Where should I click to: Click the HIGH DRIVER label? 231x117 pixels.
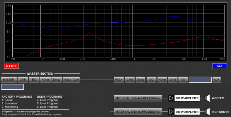(x=221, y=112)
